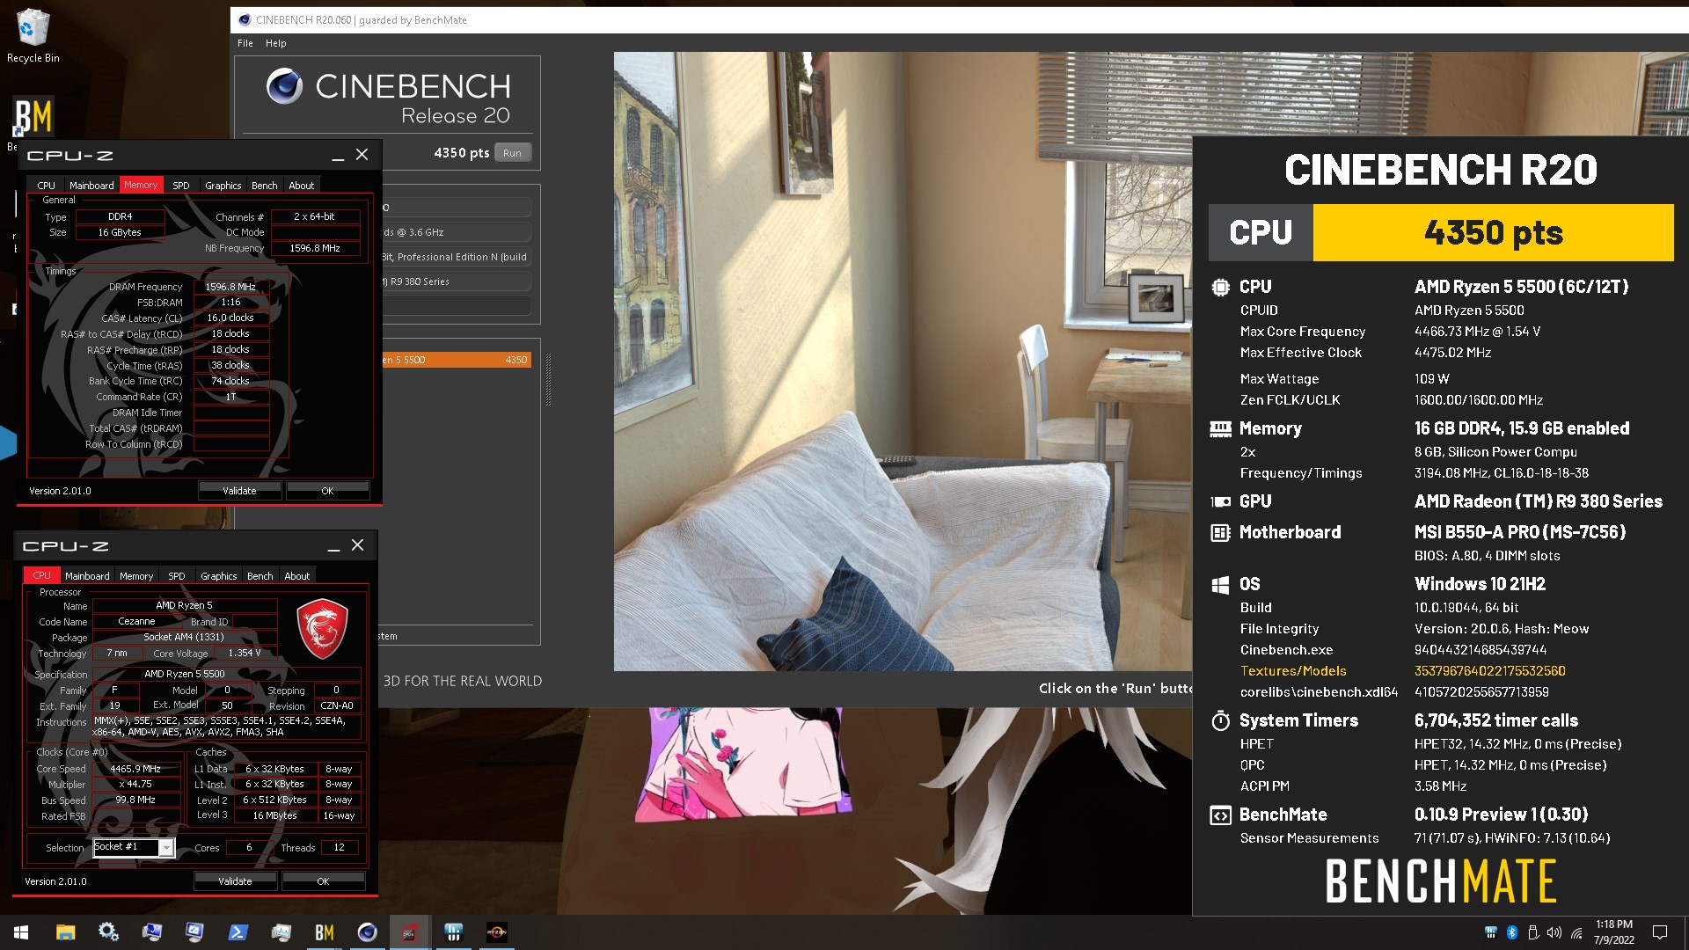Screen dimensions: 1689x950
Task: Click the CAS# Latency 16.0 clocks value
Action: tap(230, 318)
